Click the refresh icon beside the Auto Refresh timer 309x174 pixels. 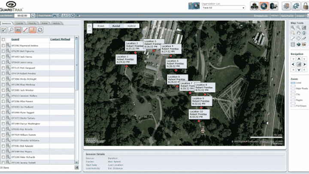pyautogui.click(x=33, y=15)
